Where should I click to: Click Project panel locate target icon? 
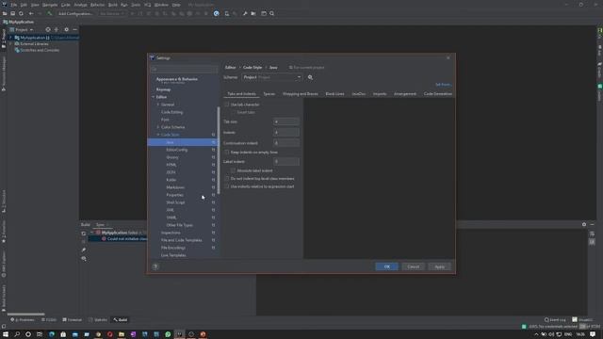[48, 29]
